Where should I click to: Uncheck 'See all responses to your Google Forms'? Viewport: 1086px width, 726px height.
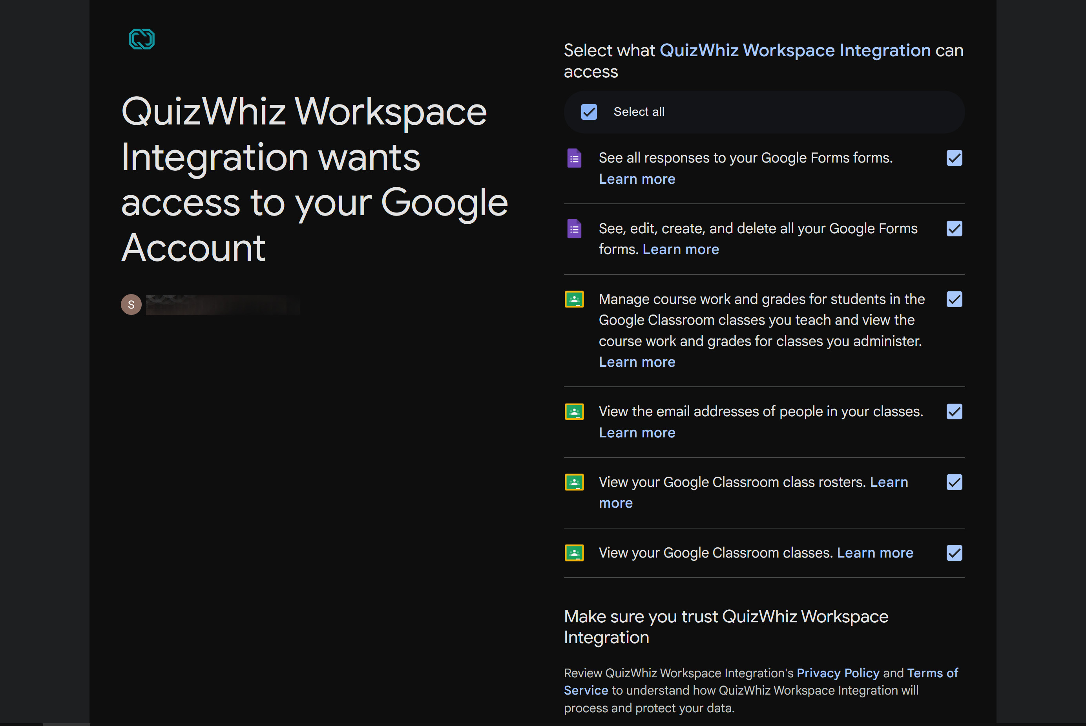point(954,158)
